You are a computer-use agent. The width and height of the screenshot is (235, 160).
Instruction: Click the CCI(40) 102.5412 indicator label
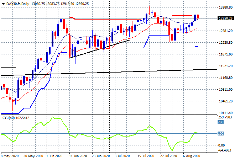click(16, 118)
